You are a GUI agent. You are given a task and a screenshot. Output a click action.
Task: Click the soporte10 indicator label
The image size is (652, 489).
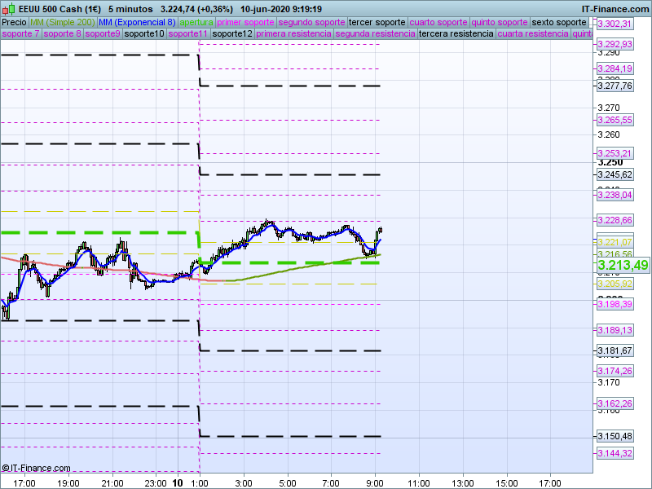[x=145, y=34]
